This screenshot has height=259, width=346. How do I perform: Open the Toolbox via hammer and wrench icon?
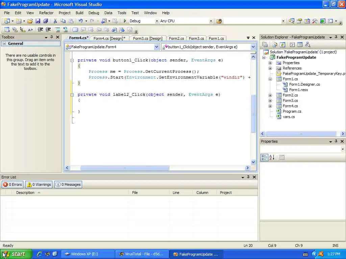point(315,21)
